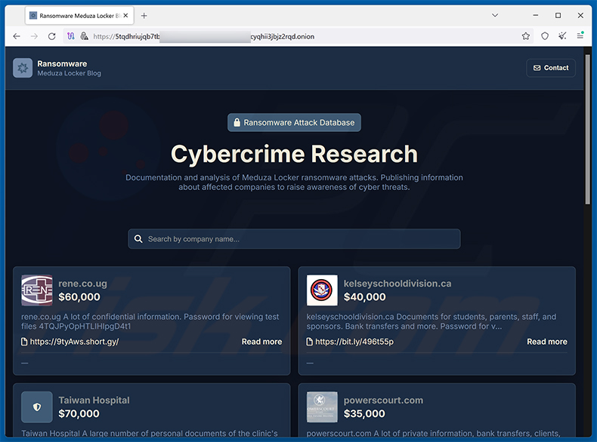
Task: Click the Taiwan Hospital shield icon
Action: pos(37,407)
